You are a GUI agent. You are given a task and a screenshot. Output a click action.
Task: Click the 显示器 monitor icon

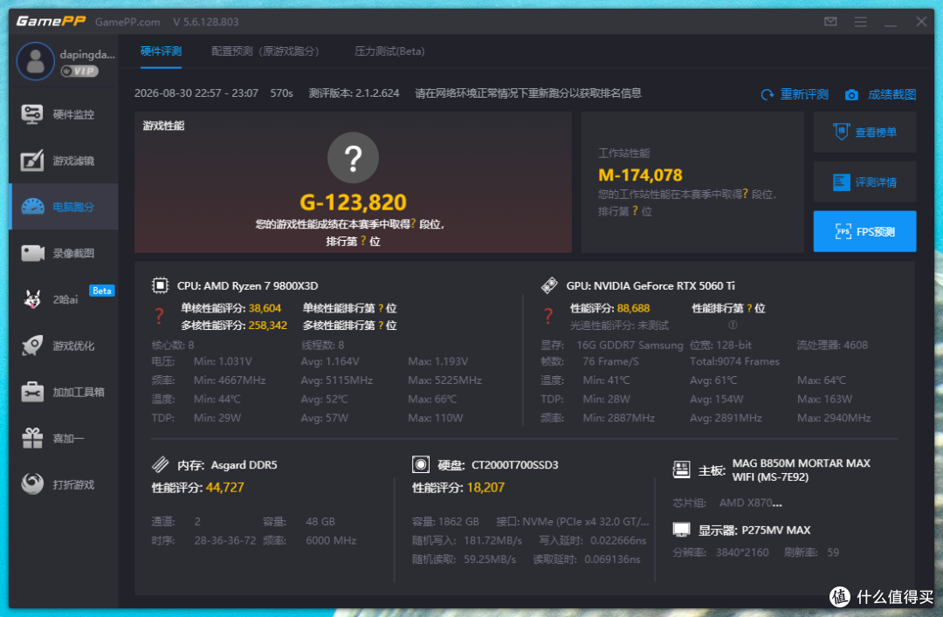pyautogui.click(x=681, y=530)
